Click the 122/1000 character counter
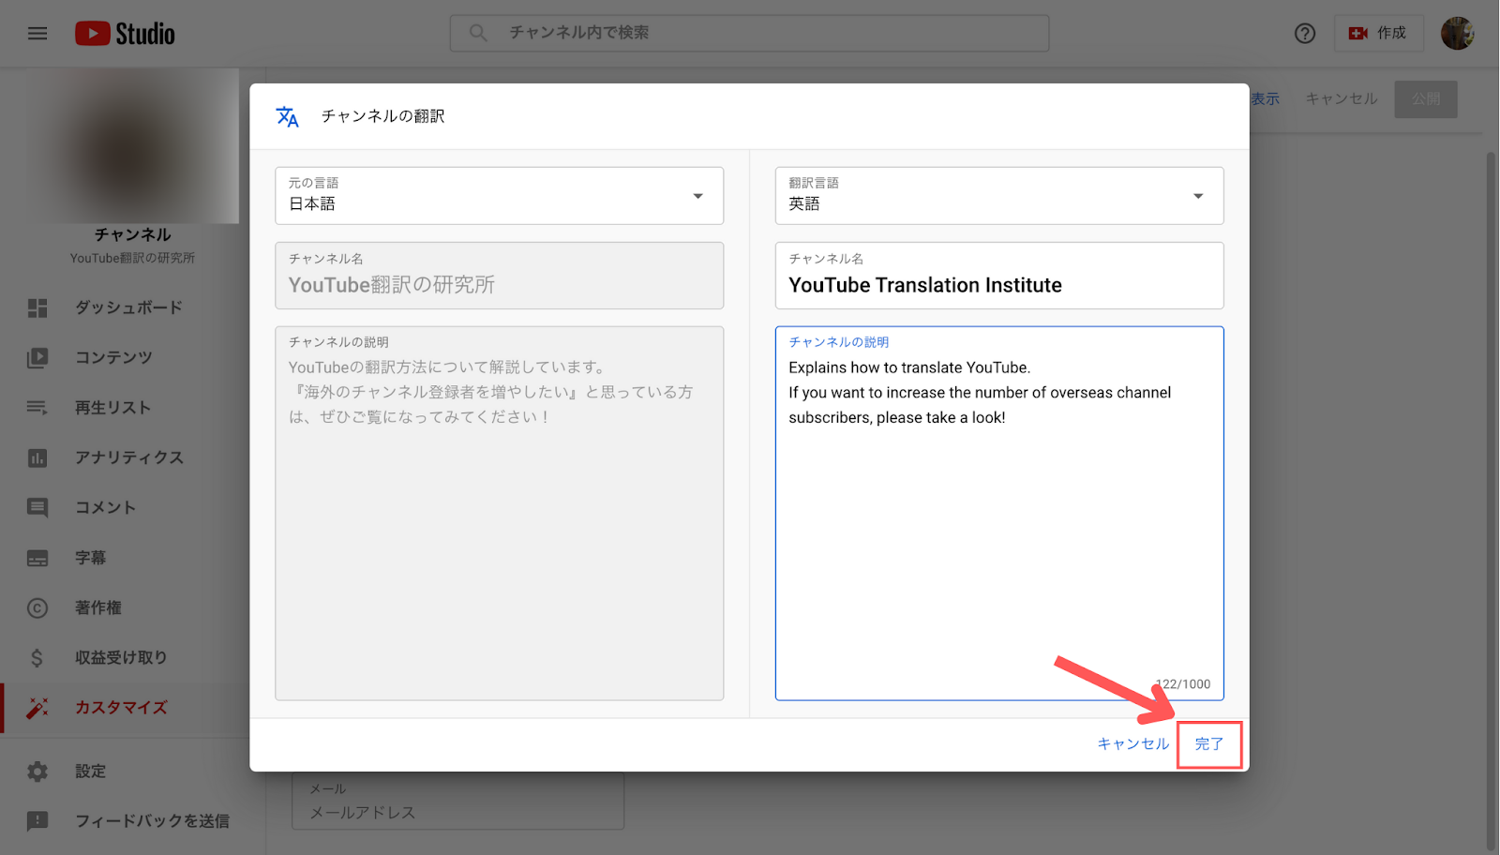The height and width of the screenshot is (855, 1500). coord(1183,684)
